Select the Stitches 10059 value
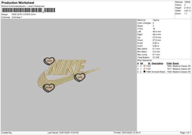 187,2
